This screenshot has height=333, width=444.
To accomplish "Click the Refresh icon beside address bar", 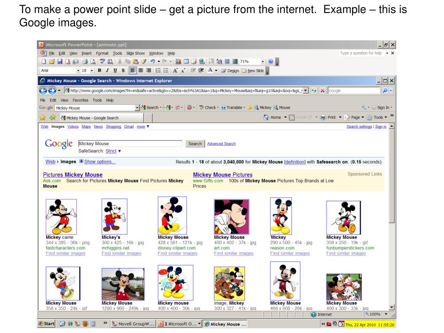I will 314,91.
